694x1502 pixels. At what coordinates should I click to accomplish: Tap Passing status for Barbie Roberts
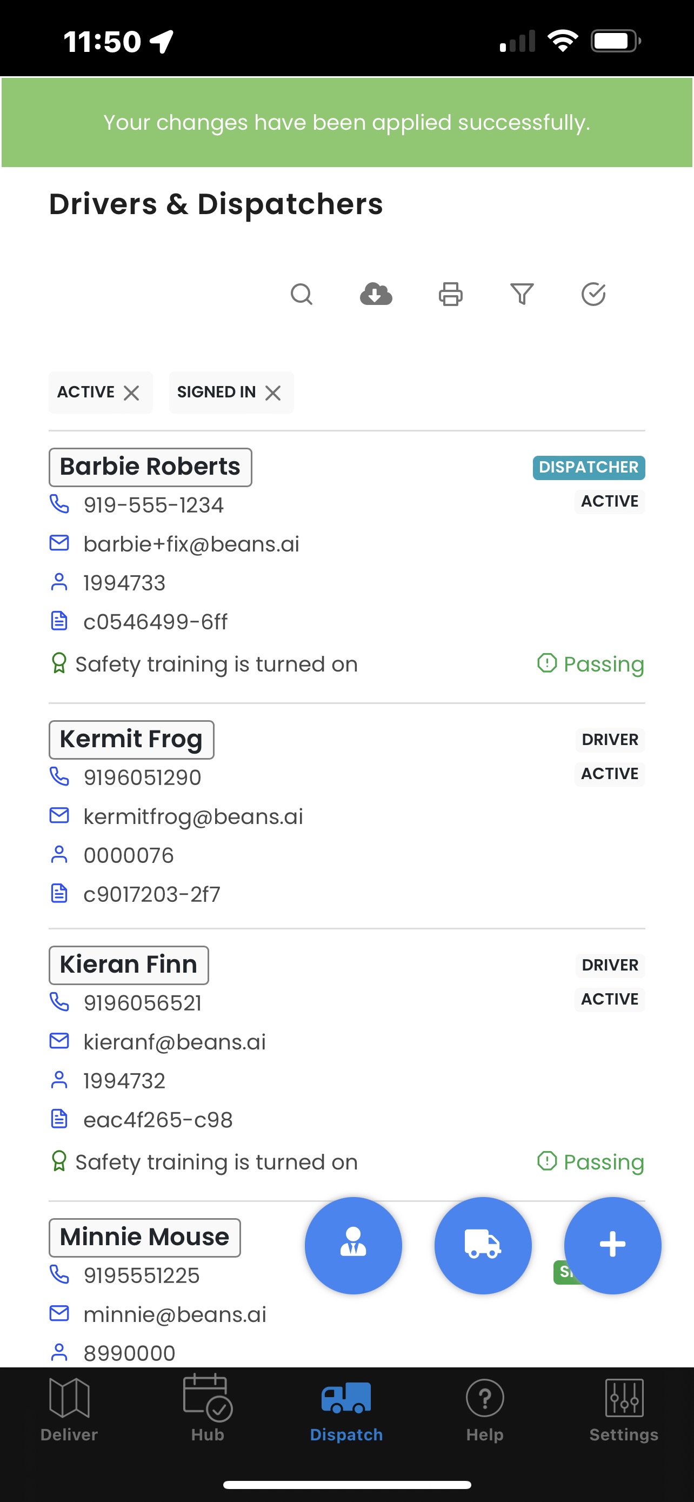(x=590, y=664)
